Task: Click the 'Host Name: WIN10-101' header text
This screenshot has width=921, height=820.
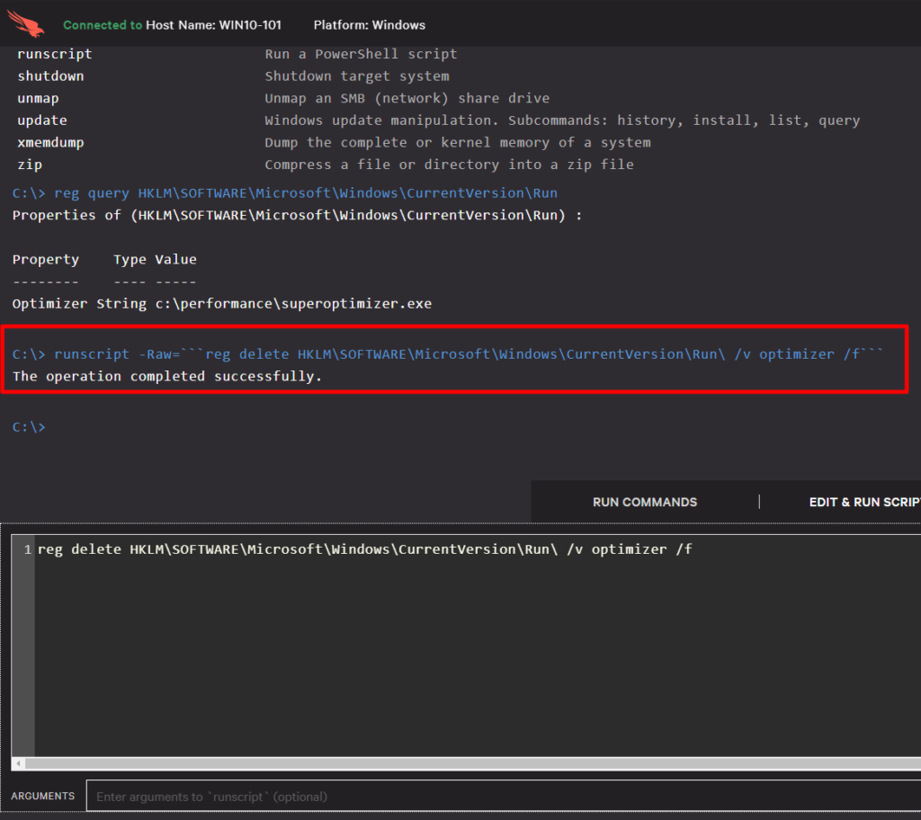Action: 213,24
